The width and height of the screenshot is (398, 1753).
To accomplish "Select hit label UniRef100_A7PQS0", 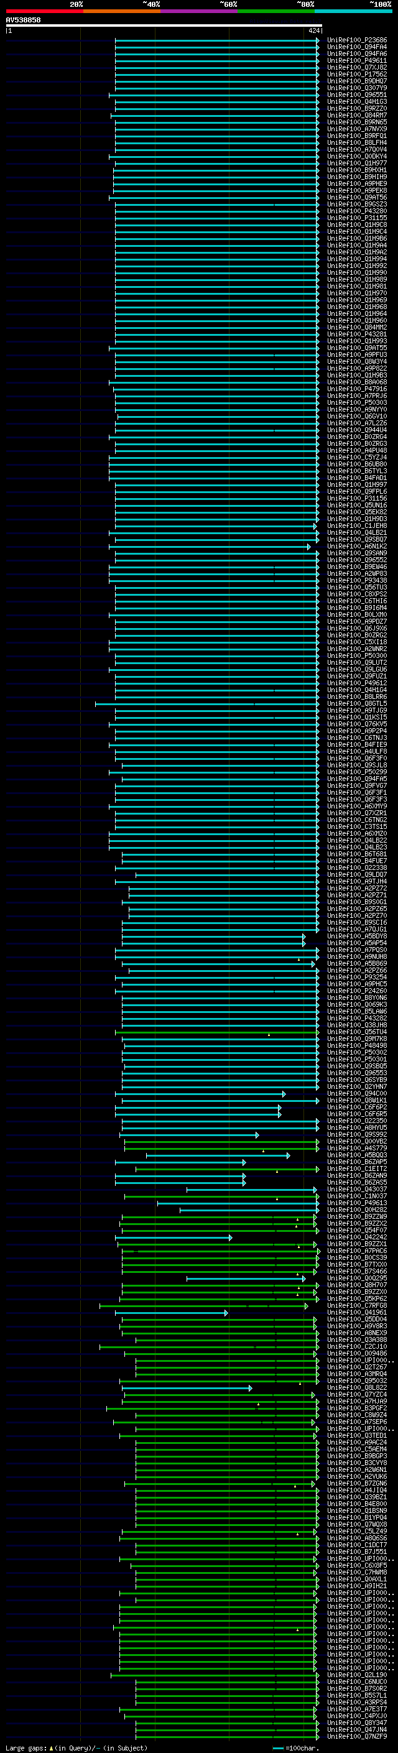I will pos(357,950).
